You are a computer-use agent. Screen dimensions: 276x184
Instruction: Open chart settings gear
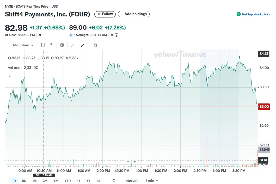[95, 45]
